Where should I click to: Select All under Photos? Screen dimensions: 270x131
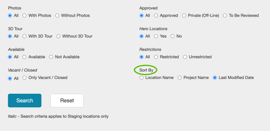(x=10, y=16)
